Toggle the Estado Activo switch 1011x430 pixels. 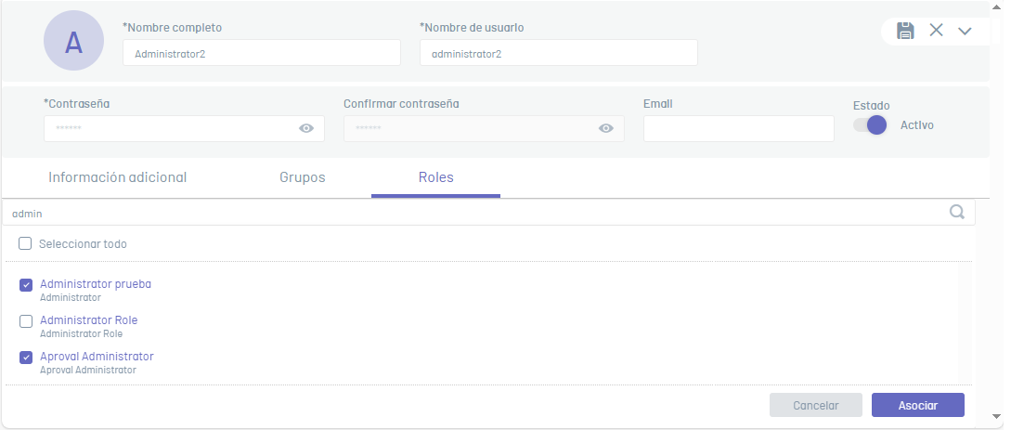click(870, 125)
